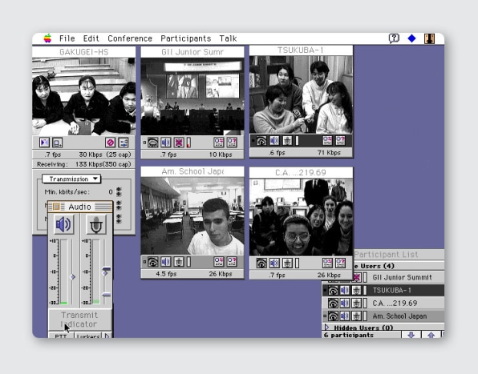Open the Transmission dropdown menu
Image resolution: width=478 pixels, height=374 pixels.
point(71,179)
